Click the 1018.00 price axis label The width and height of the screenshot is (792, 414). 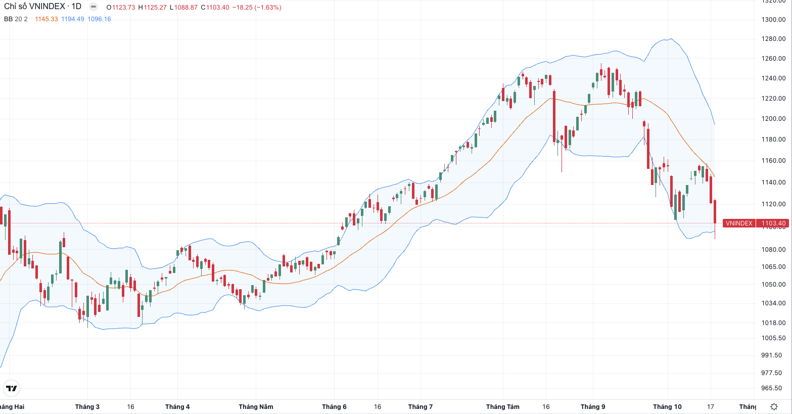tap(773, 323)
